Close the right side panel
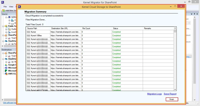Viewport: 200px width, 106px height. pyautogui.click(x=197, y=14)
